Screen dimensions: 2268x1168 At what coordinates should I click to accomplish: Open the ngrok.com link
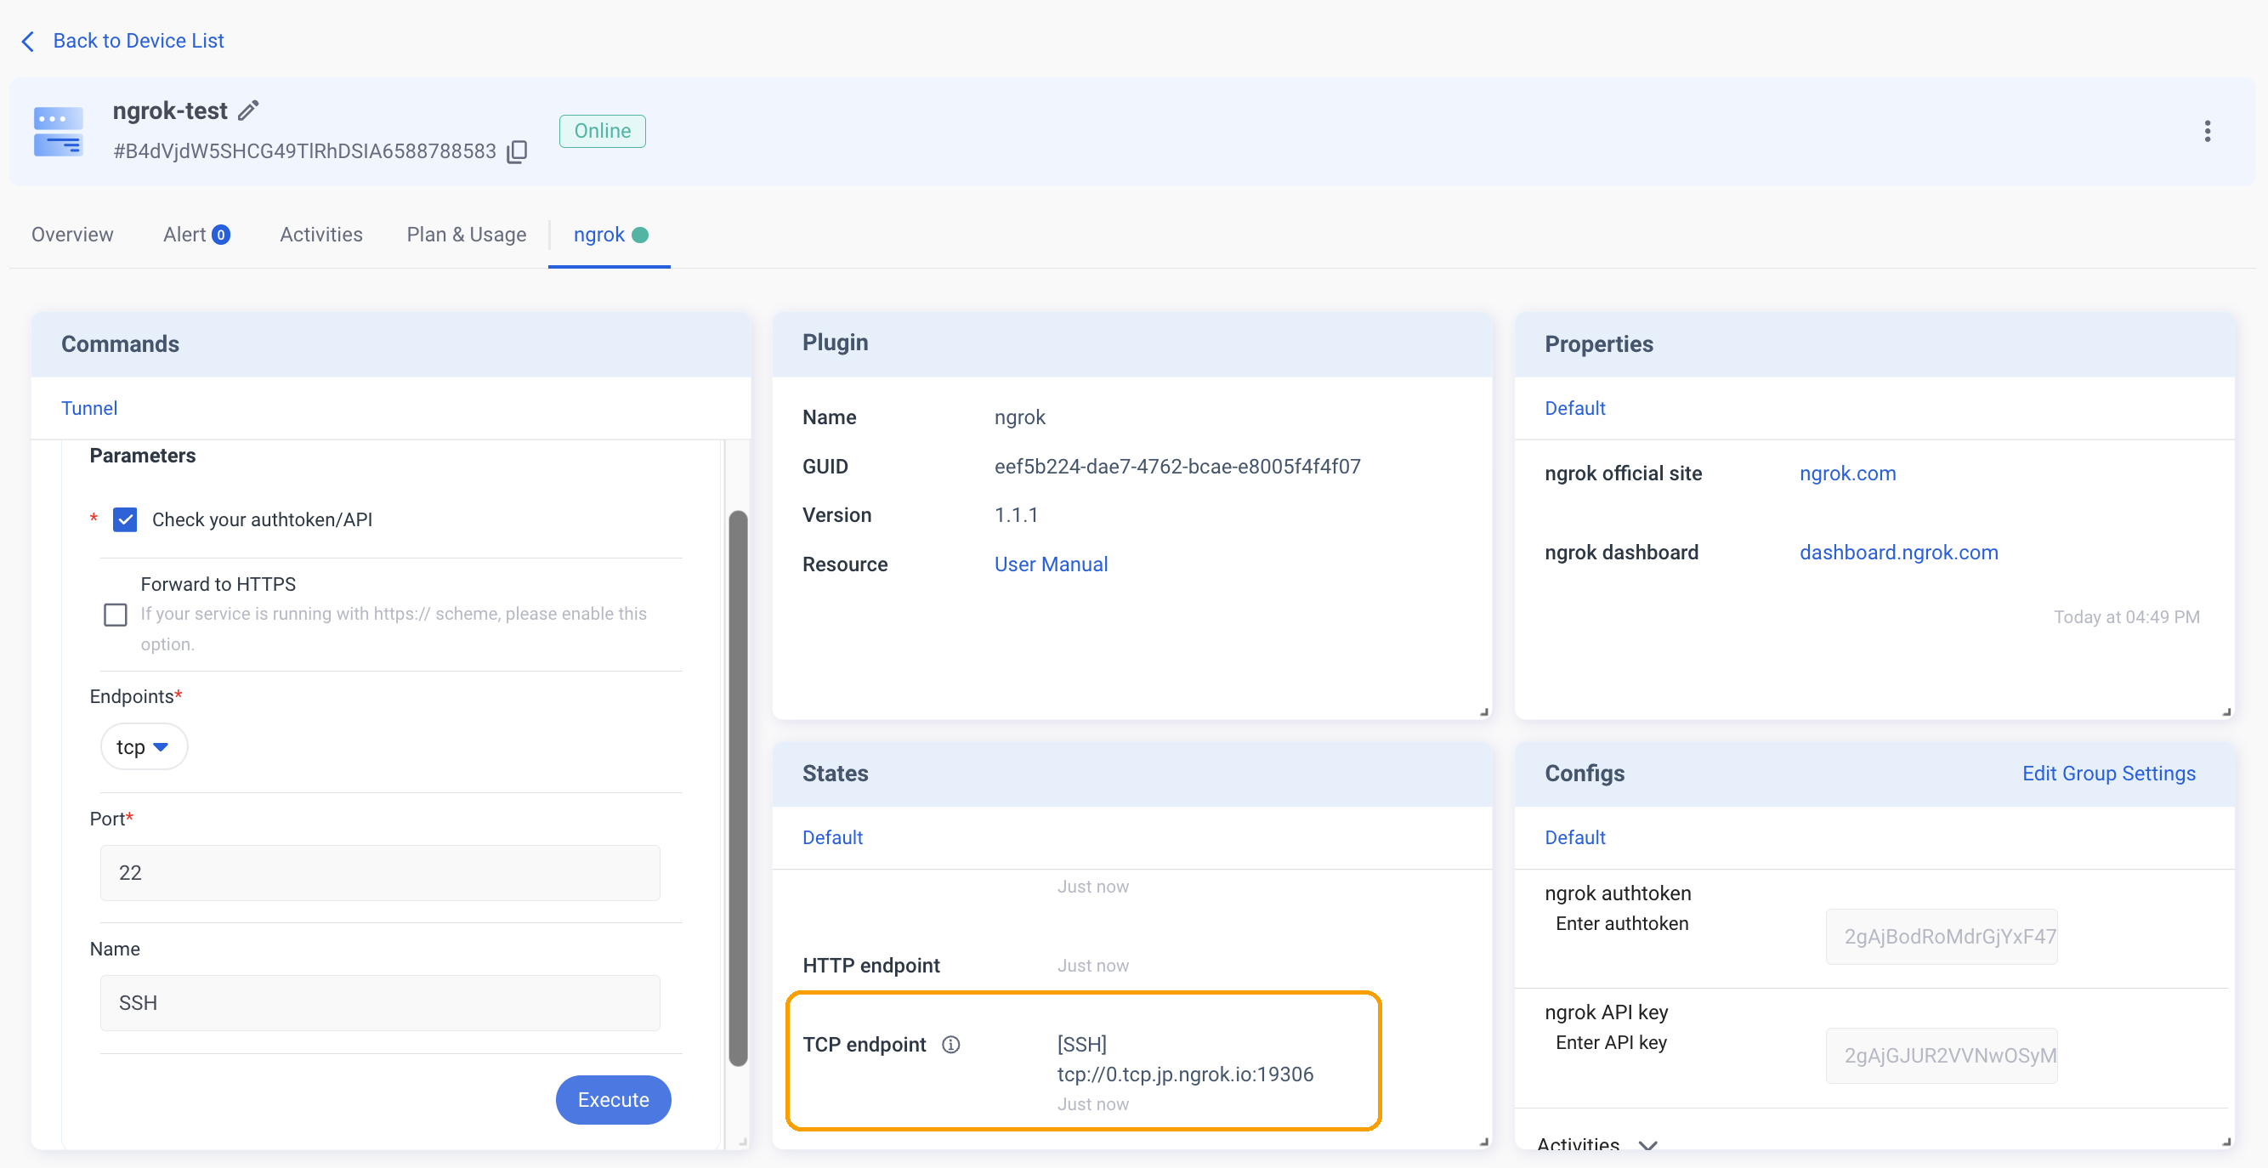pyautogui.click(x=1847, y=473)
